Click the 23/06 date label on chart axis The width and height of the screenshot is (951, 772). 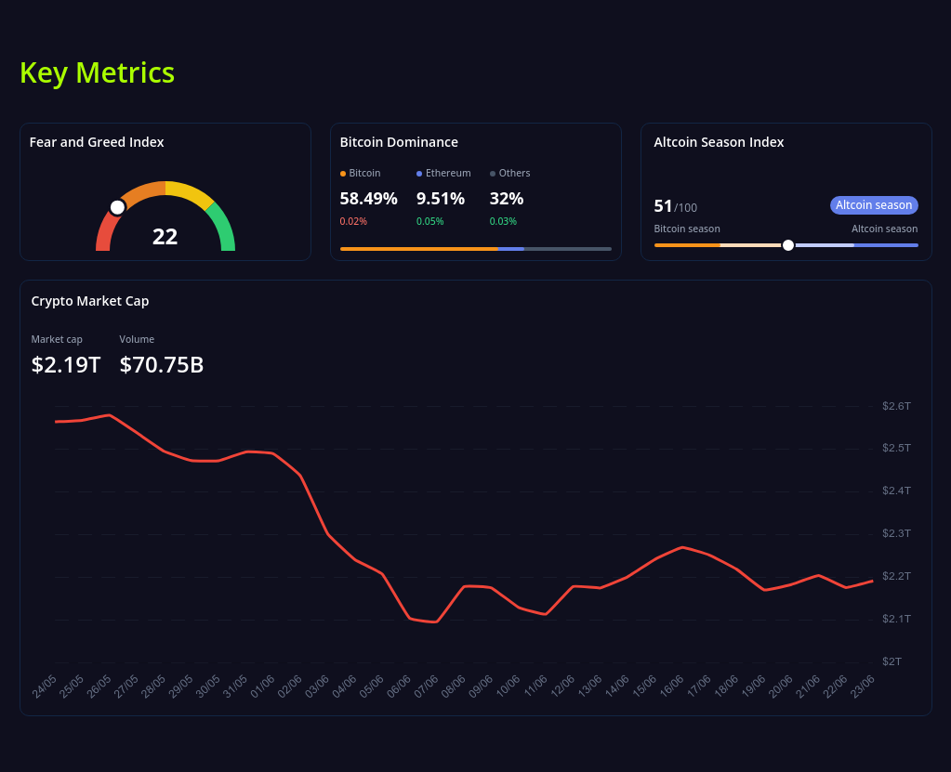coord(863,687)
